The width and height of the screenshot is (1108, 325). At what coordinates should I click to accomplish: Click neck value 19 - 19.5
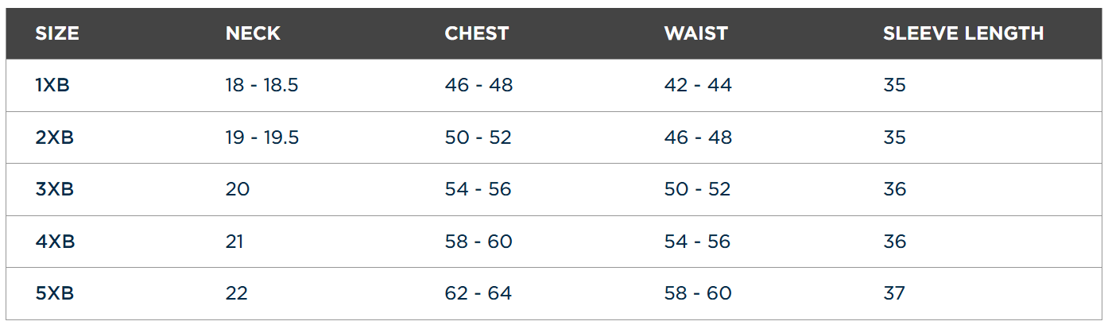262,137
